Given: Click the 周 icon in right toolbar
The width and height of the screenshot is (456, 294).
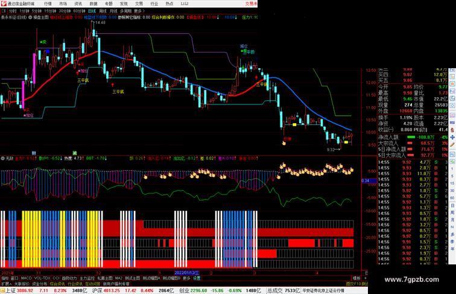Looking at the screenshot, I should 452,213.
